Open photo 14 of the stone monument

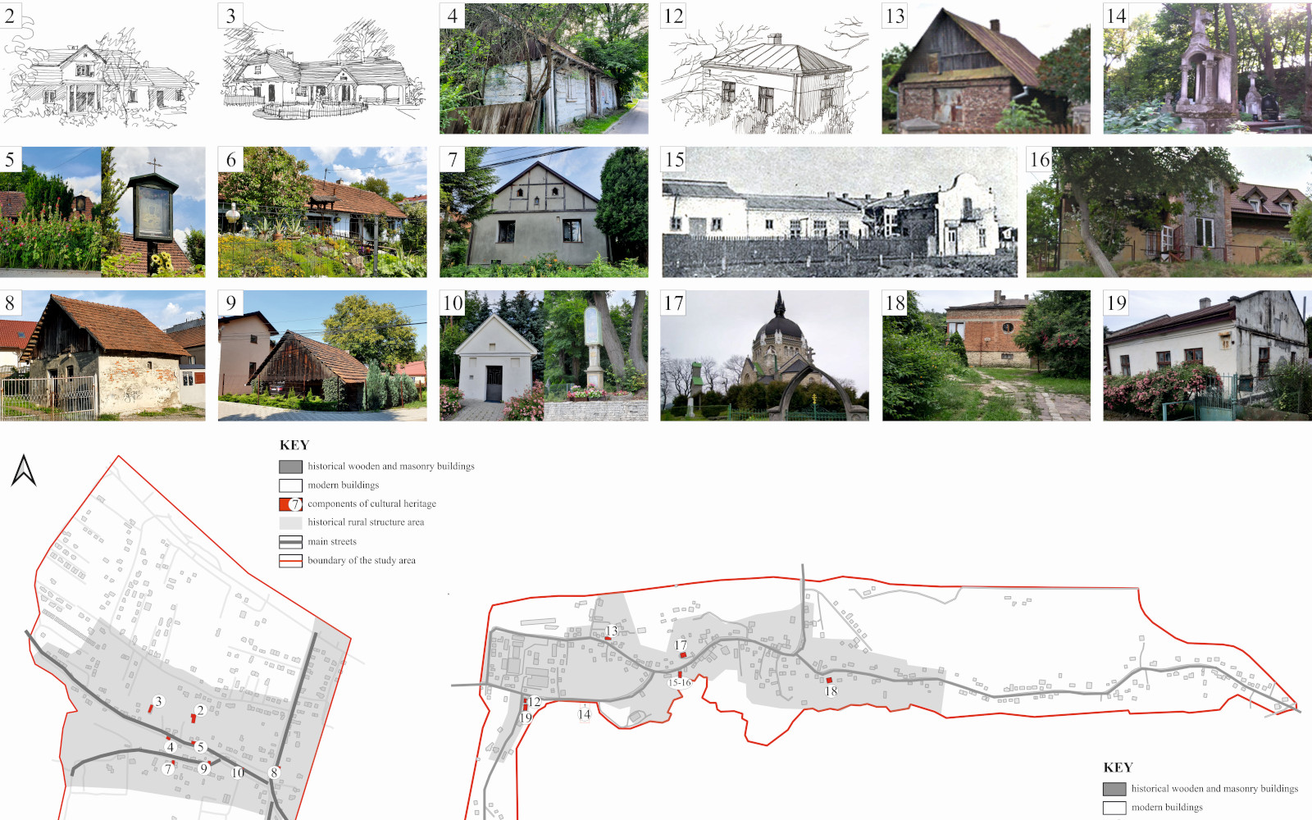(x=1207, y=69)
